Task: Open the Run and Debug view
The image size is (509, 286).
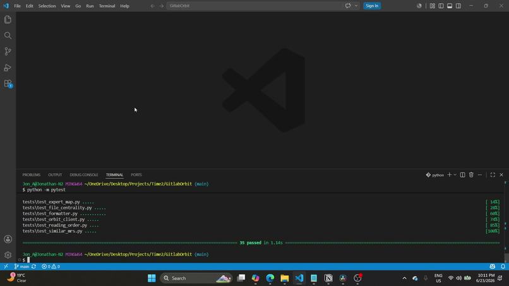Action: point(8,68)
